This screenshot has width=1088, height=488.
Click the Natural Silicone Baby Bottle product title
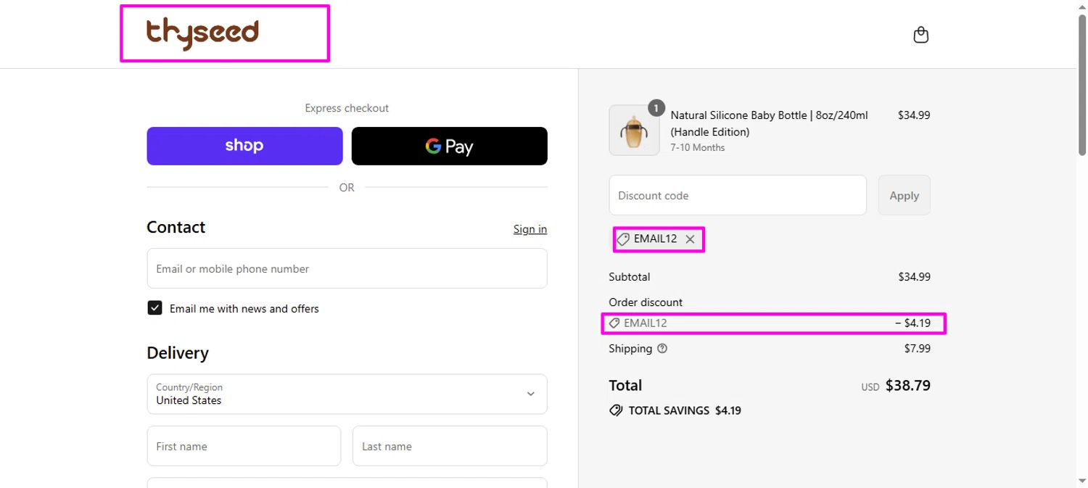point(769,123)
